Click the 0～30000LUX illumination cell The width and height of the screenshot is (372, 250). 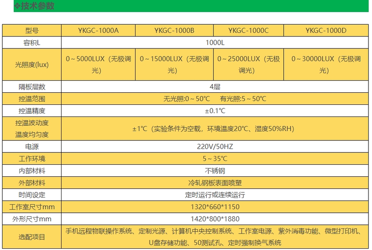[326, 65]
